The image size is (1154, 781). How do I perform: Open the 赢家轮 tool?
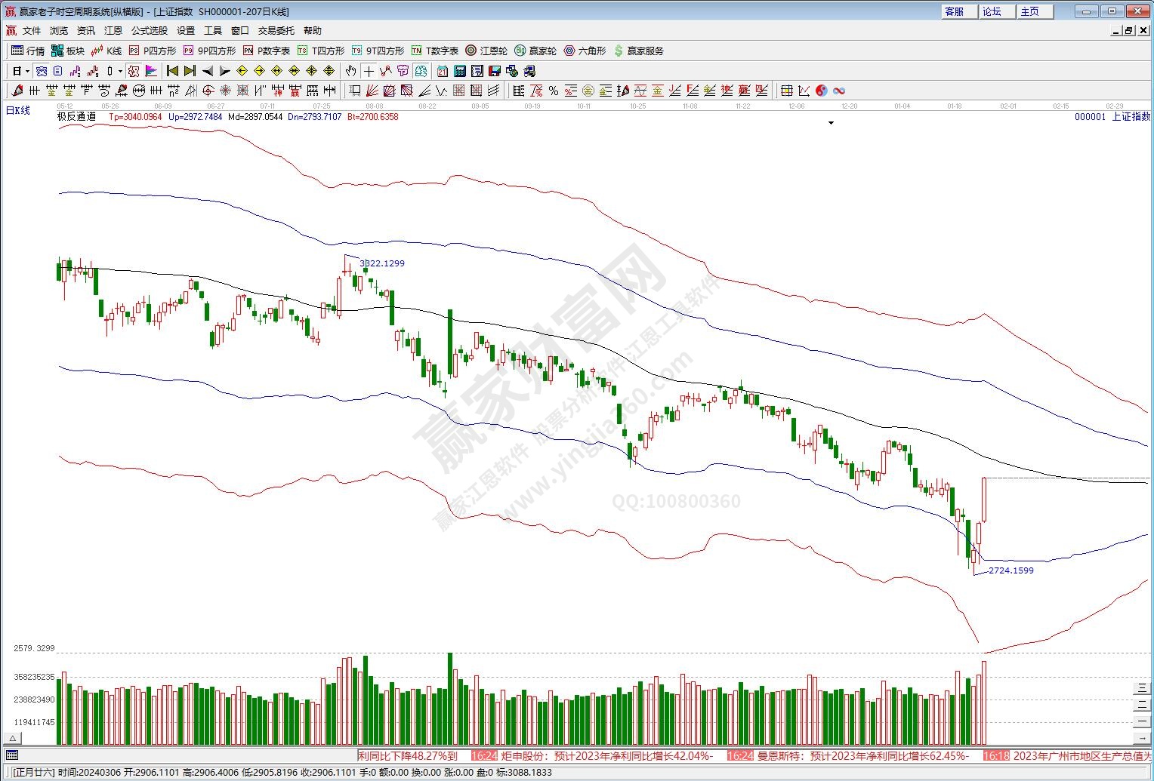click(535, 51)
